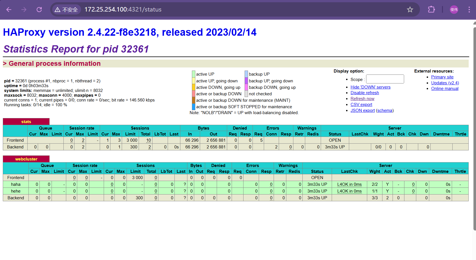Open the Updates (v2.4) link
Screen dimensions: 476x260
pyautogui.click(x=445, y=83)
